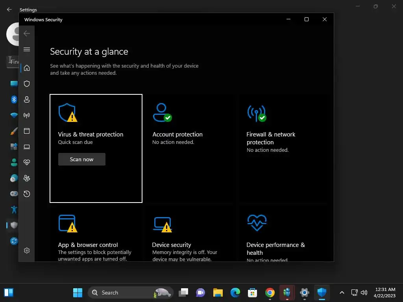Image resolution: width=403 pixels, height=302 pixels.
Task: Switch to Windows Security shield on taskbar
Action: 322,293
